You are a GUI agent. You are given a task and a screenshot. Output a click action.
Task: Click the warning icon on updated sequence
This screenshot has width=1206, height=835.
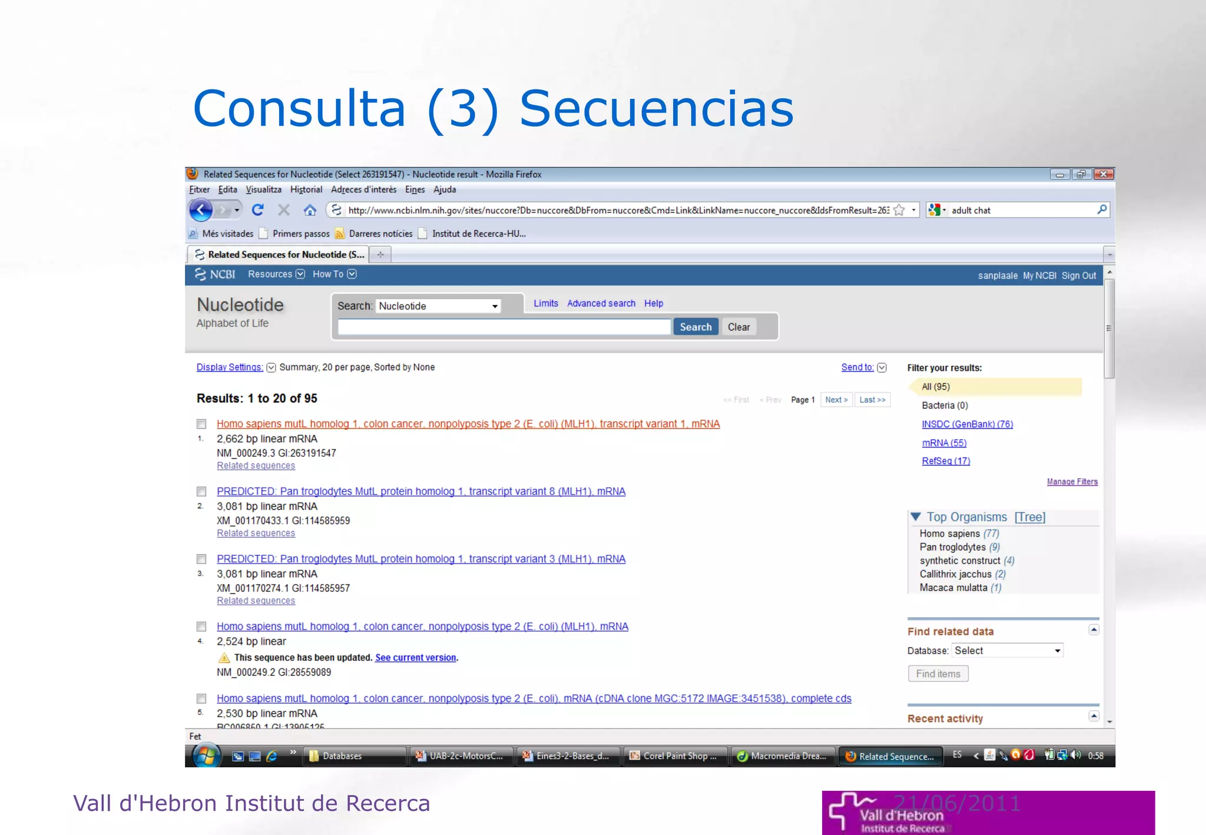point(224,658)
